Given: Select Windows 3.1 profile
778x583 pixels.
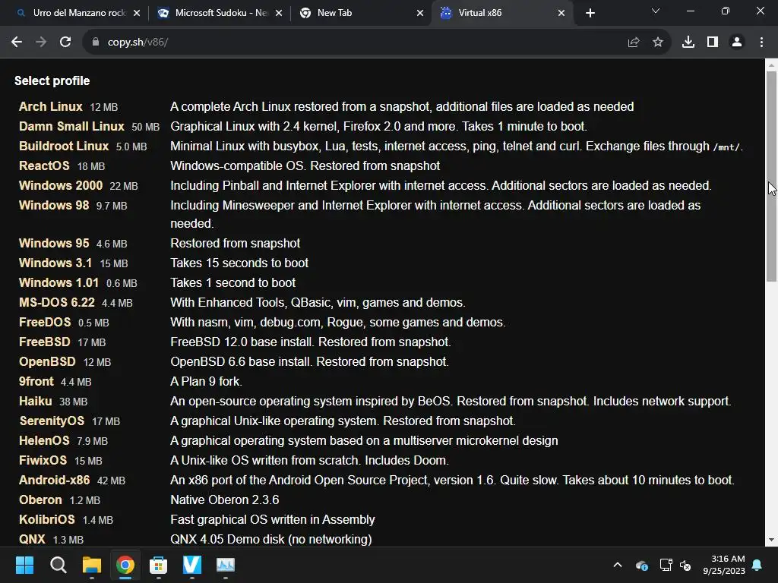Looking at the screenshot, I should [x=55, y=263].
